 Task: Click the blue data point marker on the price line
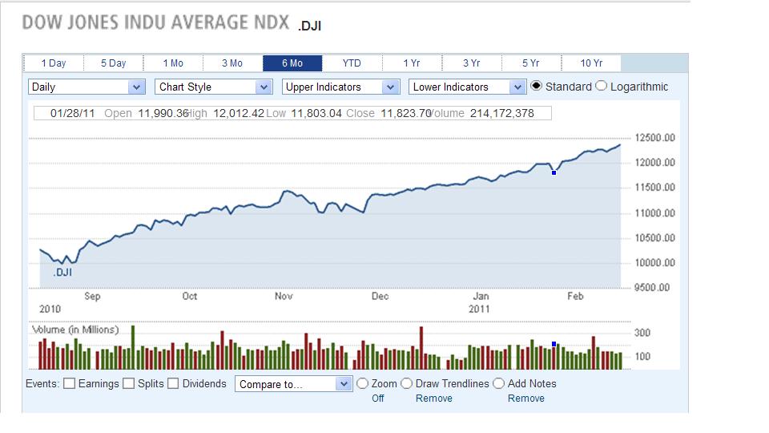[554, 172]
